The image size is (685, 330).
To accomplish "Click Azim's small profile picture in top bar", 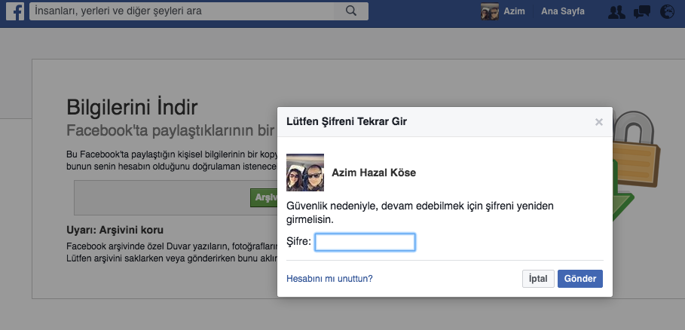I will [489, 11].
